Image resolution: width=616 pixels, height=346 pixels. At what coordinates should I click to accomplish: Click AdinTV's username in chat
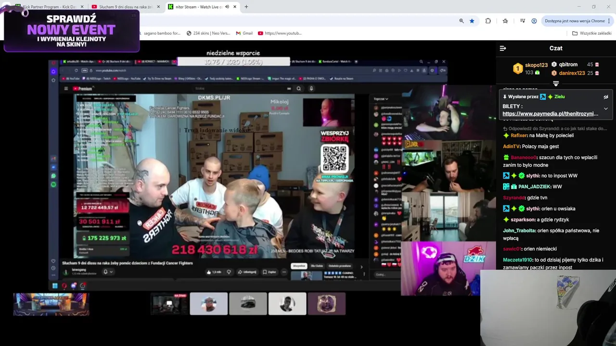point(511,147)
